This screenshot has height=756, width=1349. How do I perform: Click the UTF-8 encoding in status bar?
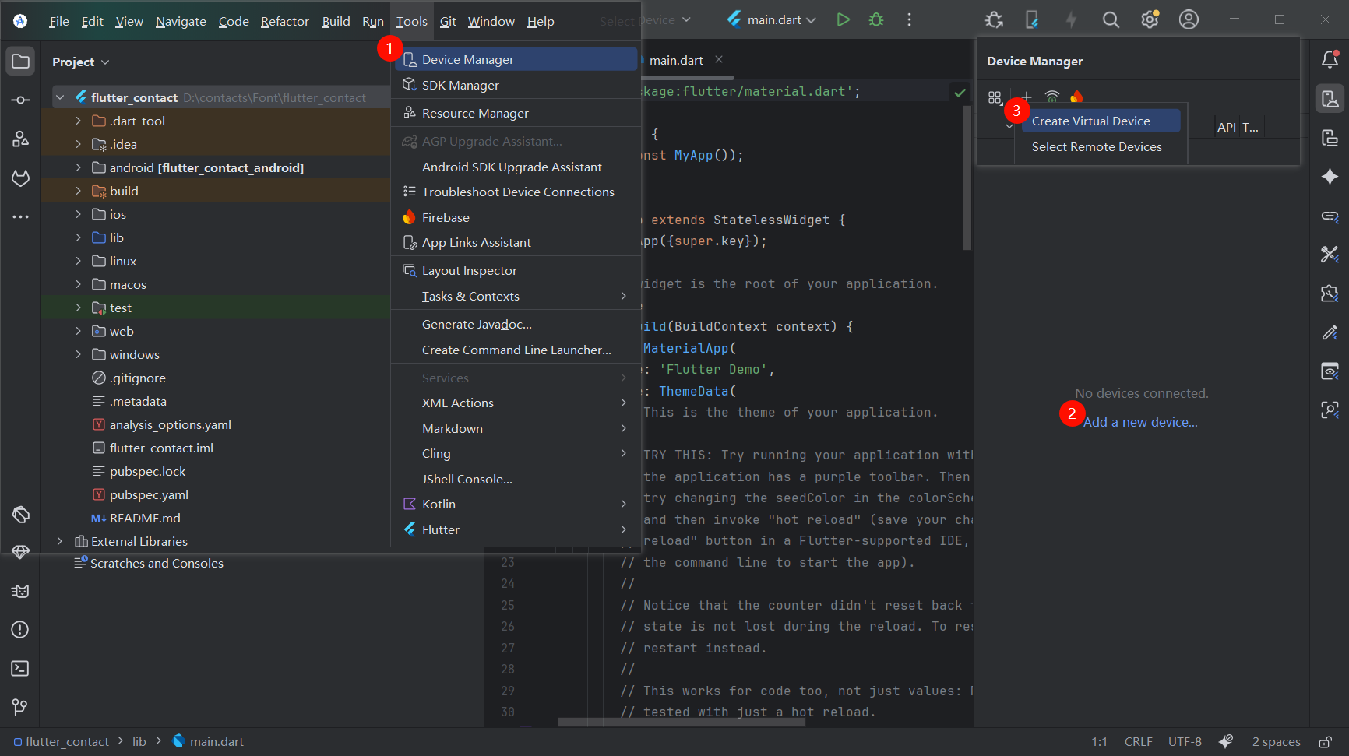point(1185,742)
